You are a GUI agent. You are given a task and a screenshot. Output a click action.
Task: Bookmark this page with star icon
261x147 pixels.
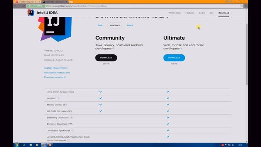point(241,6)
